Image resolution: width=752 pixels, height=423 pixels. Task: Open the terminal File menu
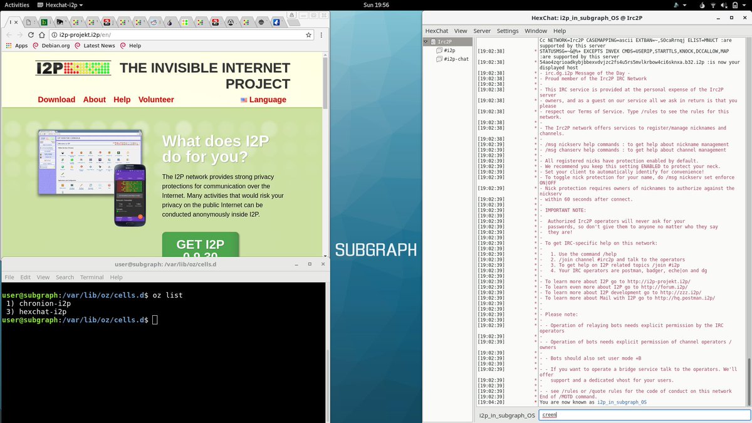[9, 277]
